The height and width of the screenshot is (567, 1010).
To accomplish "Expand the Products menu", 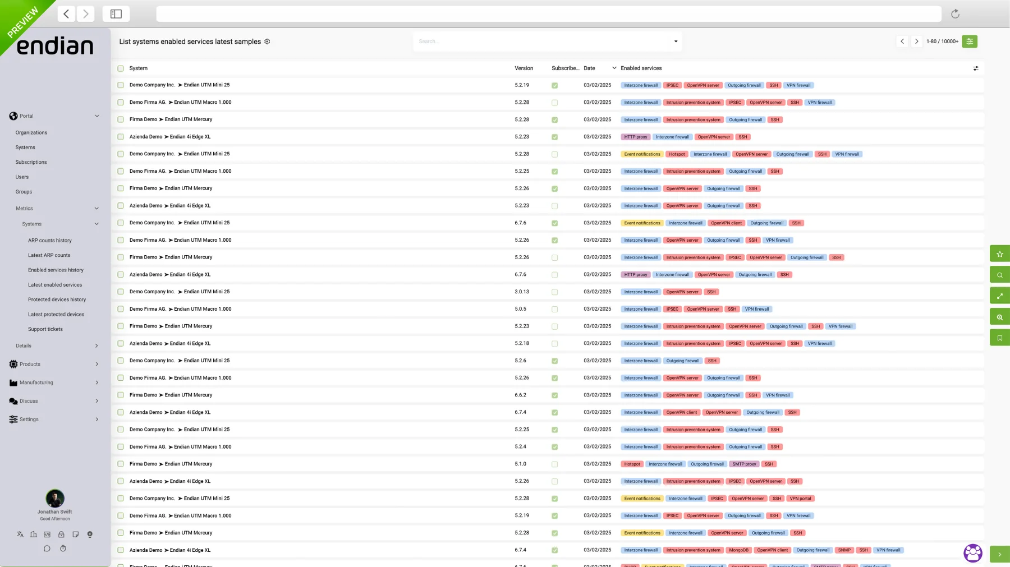I will (x=97, y=365).
